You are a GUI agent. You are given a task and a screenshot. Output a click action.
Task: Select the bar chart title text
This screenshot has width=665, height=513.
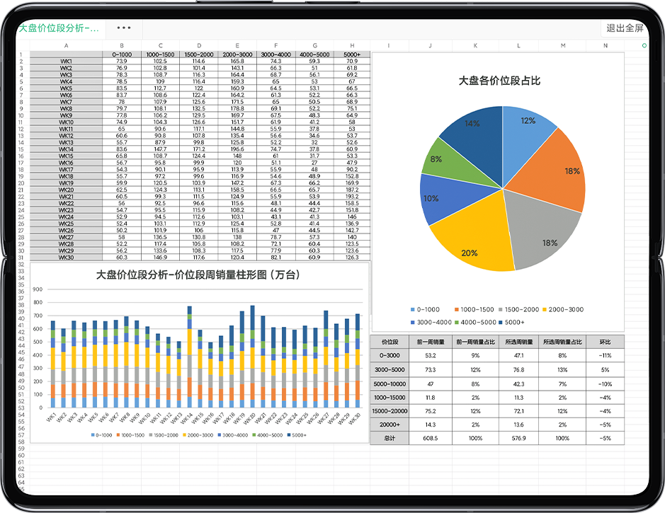[198, 275]
